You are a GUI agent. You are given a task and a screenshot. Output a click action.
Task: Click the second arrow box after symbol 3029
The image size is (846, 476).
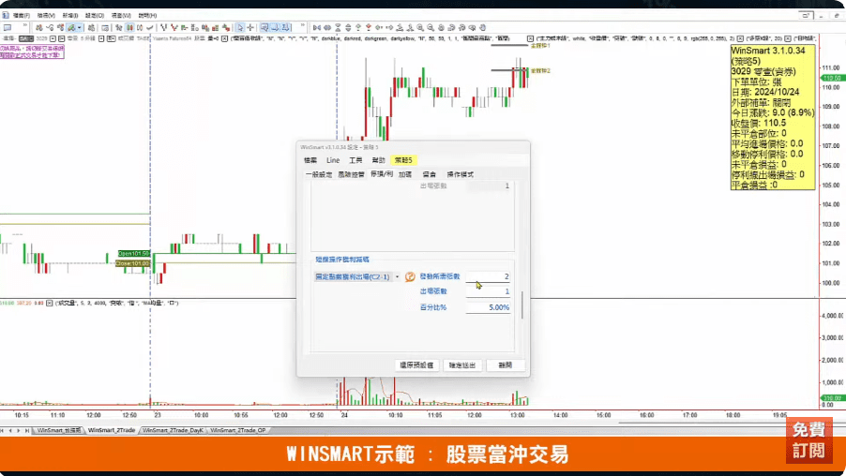(62, 38)
